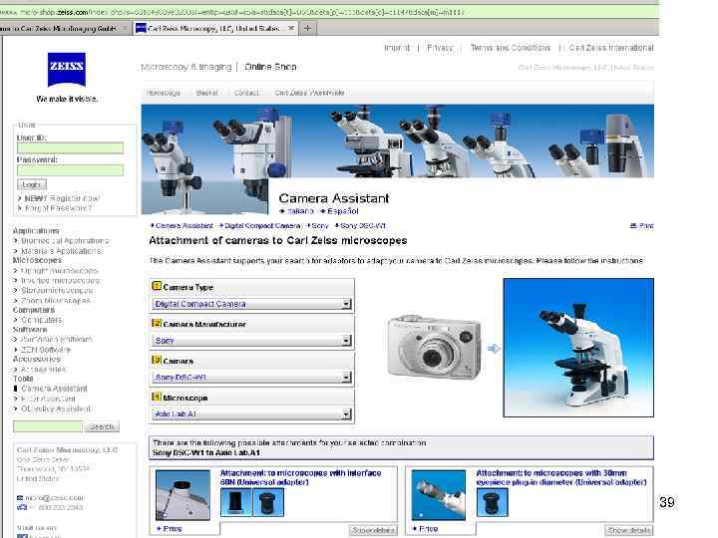Click Sony DSC-W1 breadcrumb
Viewport: 718px width, 538px height.
click(363, 226)
